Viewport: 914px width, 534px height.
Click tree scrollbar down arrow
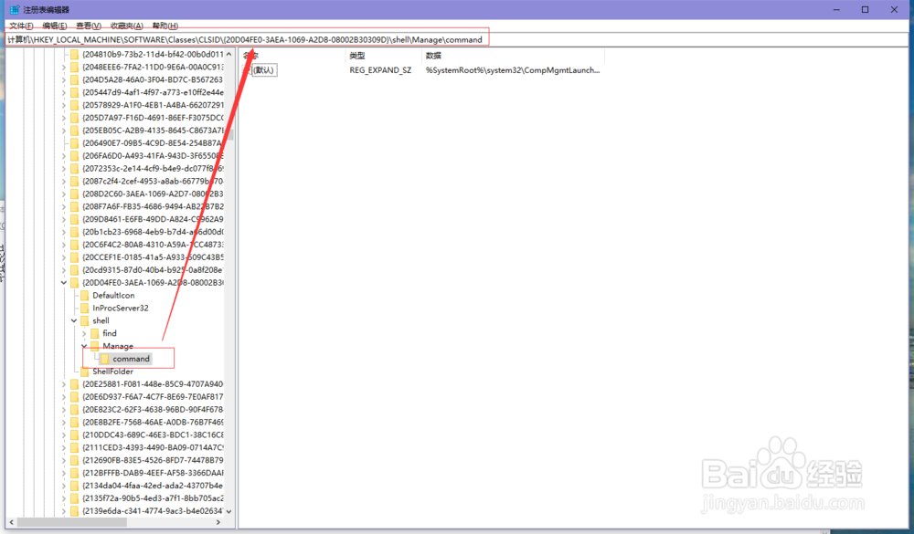(x=229, y=511)
